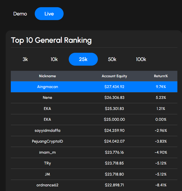The image size is (182, 191).
Task: Click the -3.83% return value
Action: tap(161, 141)
